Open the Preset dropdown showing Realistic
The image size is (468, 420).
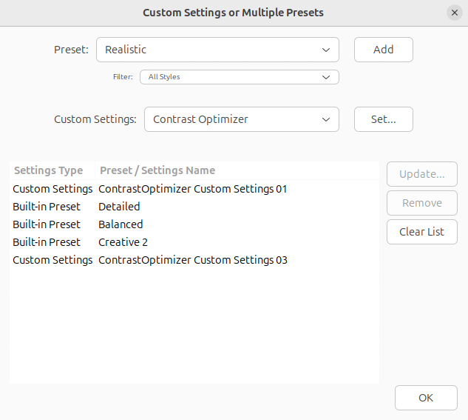click(x=217, y=50)
